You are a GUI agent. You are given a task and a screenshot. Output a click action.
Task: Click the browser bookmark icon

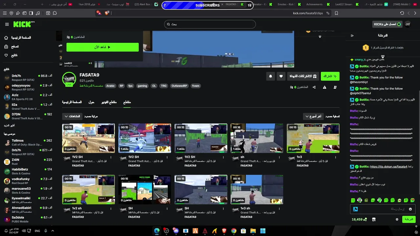click(336, 13)
